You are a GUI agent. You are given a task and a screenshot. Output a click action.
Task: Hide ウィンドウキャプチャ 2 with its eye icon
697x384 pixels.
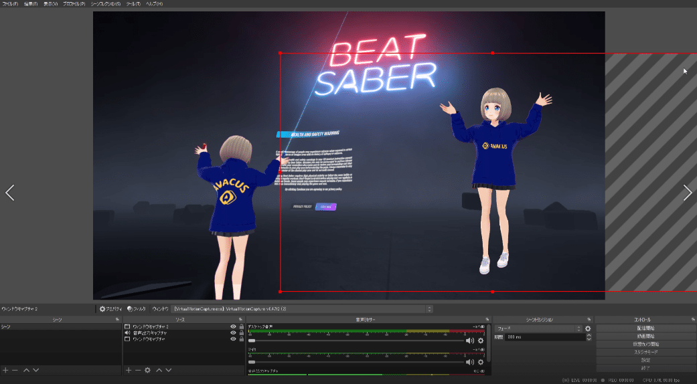tap(233, 326)
